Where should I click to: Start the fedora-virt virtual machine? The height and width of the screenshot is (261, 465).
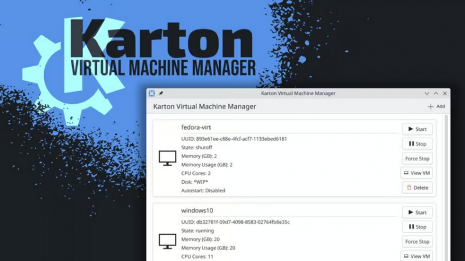point(417,129)
